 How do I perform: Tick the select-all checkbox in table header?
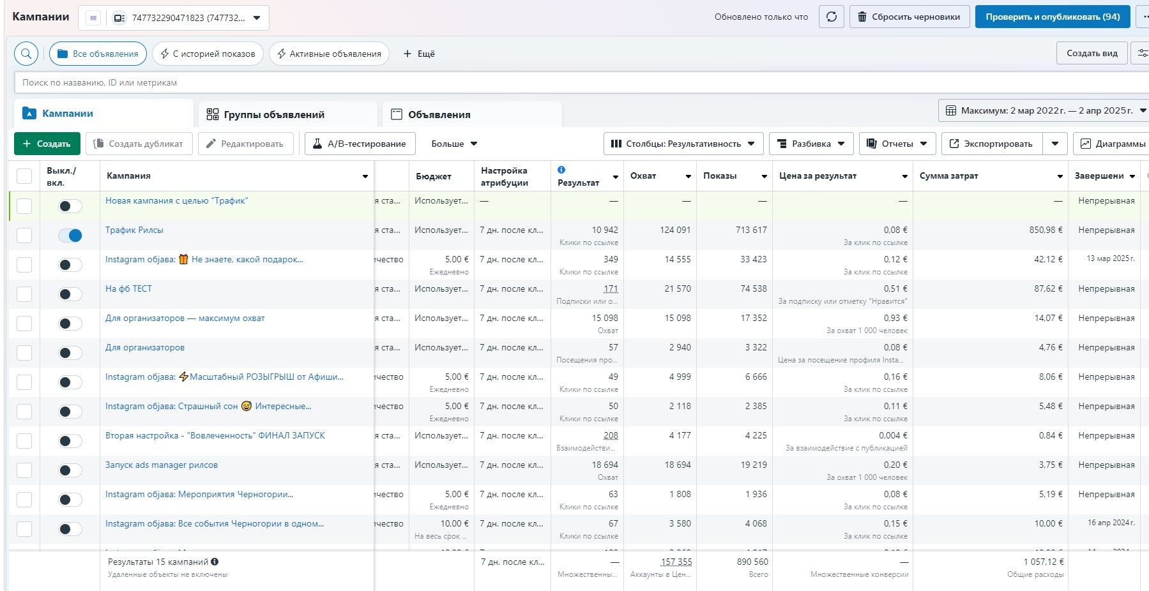[24, 176]
